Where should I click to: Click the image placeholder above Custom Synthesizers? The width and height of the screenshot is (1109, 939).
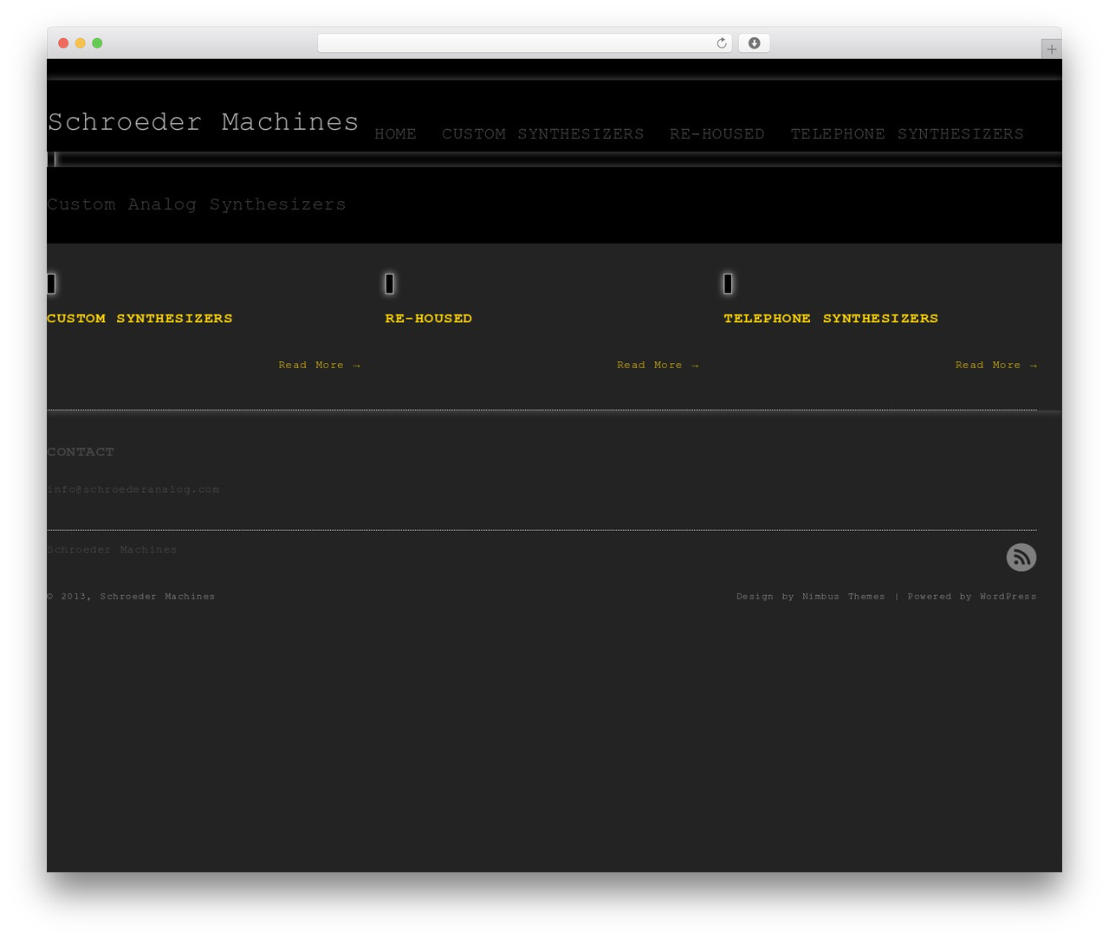click(51, 283)
